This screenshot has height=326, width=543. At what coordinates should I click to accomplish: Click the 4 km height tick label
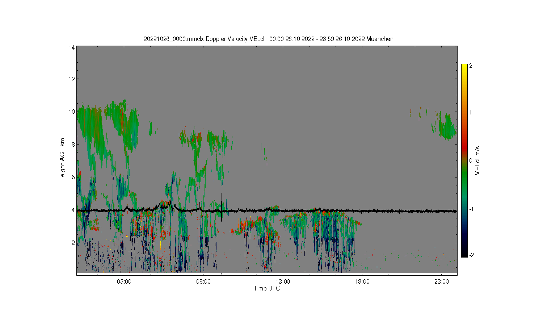pos(73,210)
